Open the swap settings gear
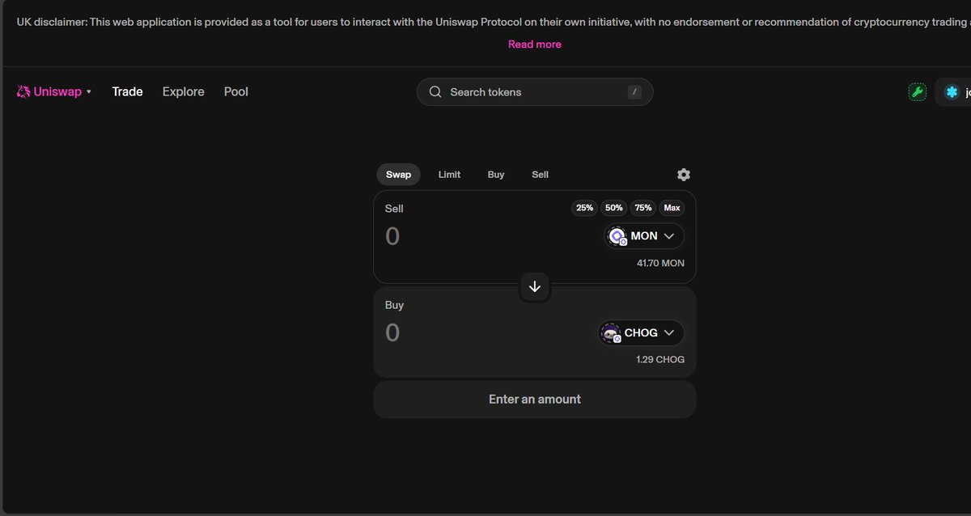The image size is (971, 516). click(684, 175)
